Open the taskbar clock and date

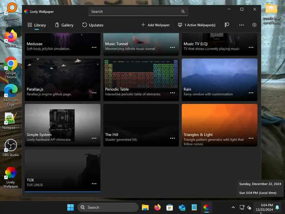point(264,207)
